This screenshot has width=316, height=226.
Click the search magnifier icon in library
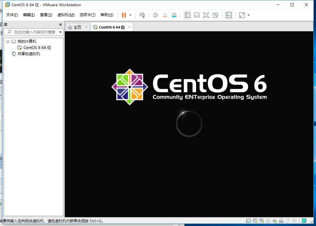click(x=9, y=32)
